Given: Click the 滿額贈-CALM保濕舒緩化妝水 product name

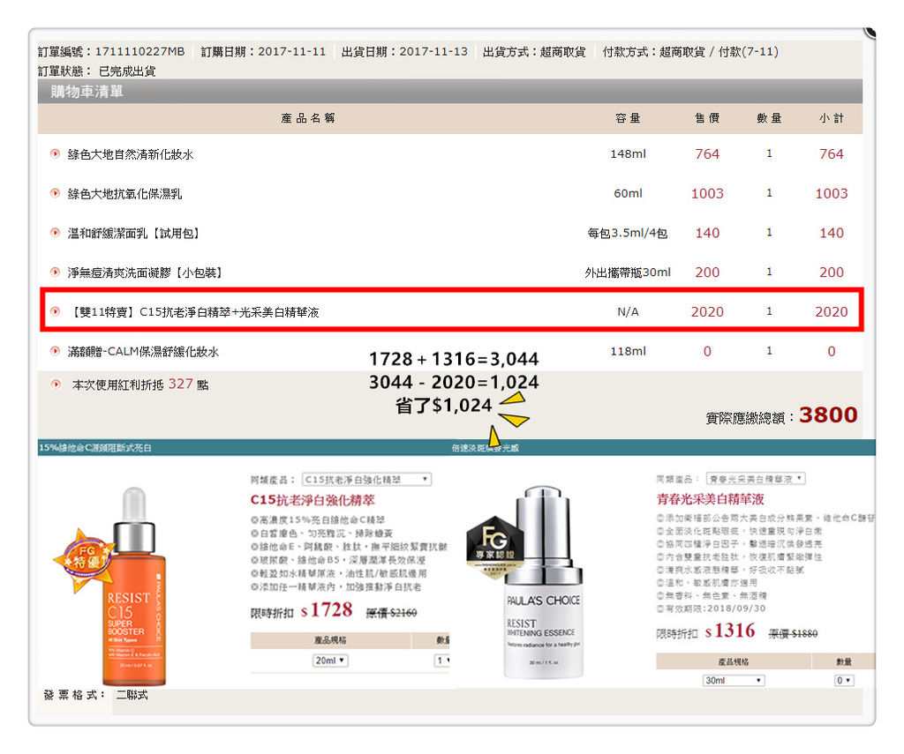Looking at the screenshot, I should (x=143, y=351).
